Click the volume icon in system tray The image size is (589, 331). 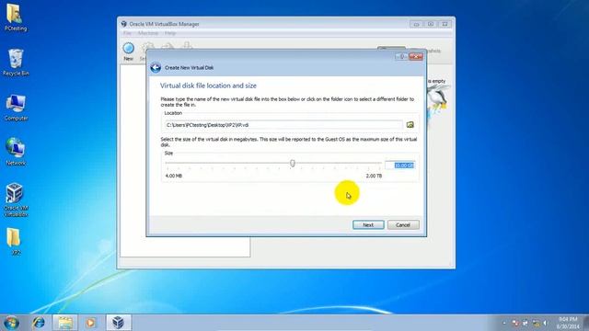tap(546, 323)
